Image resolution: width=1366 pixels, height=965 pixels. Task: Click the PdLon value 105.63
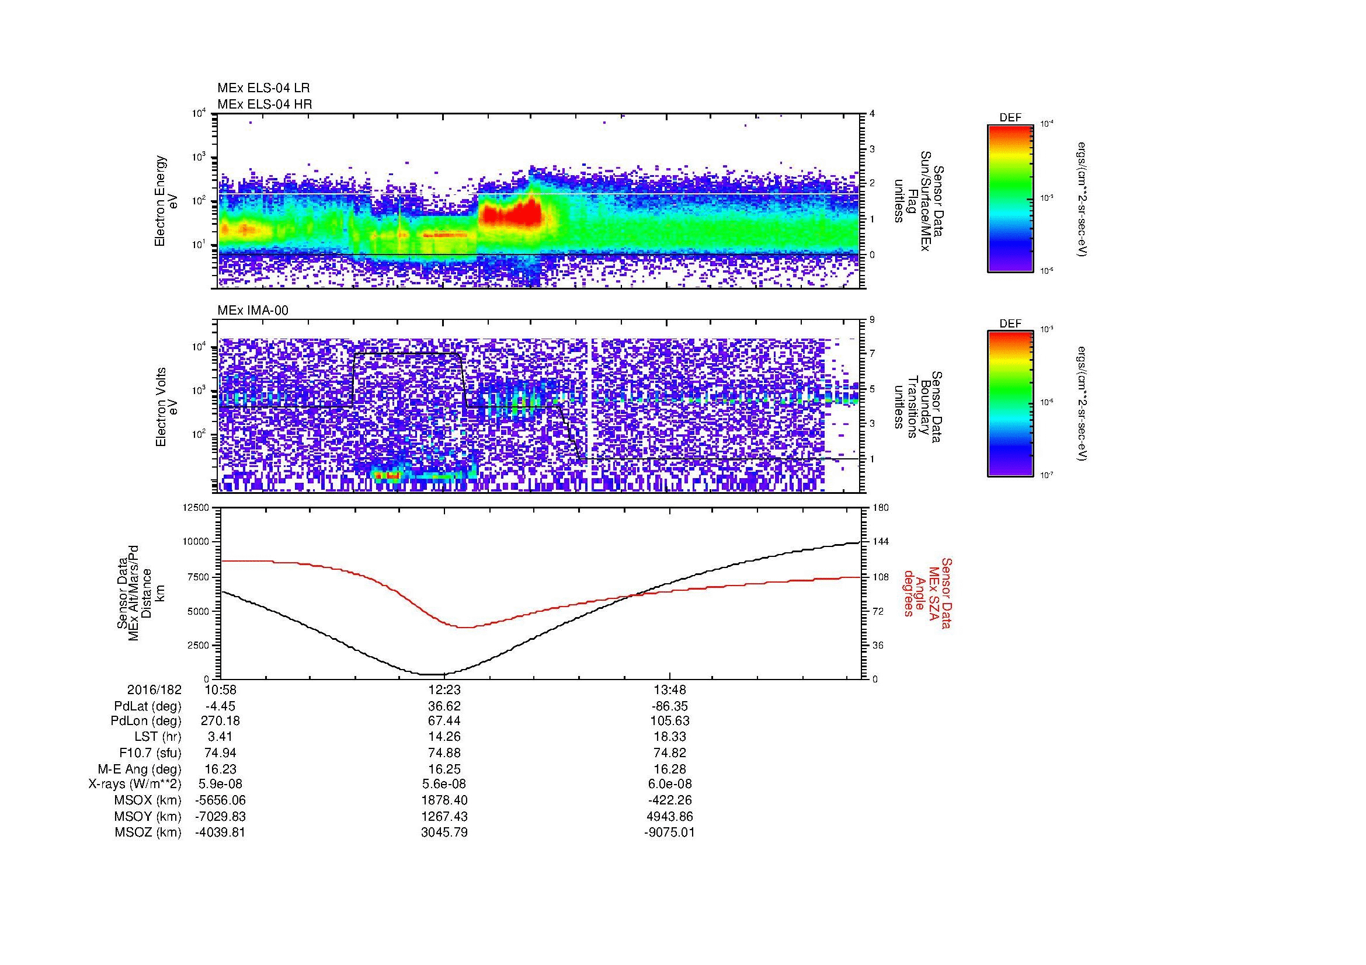(669, 721)
